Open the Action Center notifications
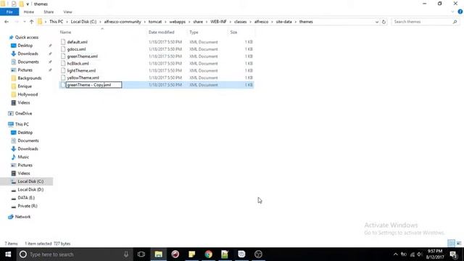The width and height of the screenshot is (464, 261). click(454, 254)
